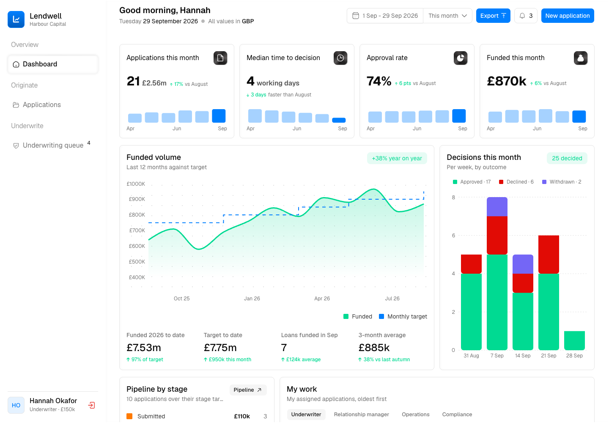This screenshot has height=423, width=609.
Task: Click the £7.75m Target to date value
Action: (x=220, y=348)
